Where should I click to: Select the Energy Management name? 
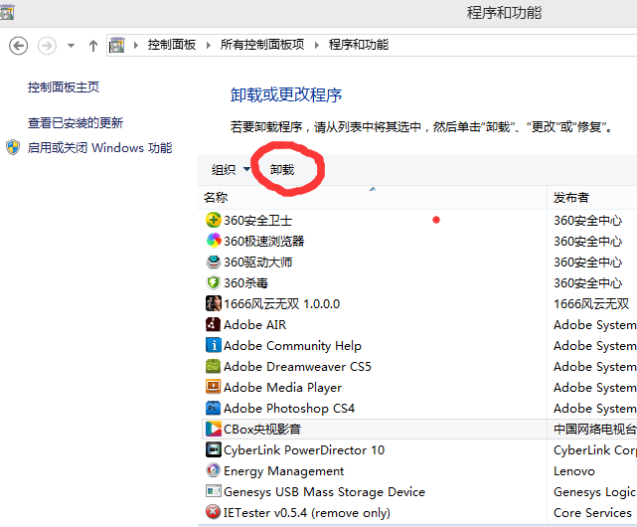click(283, 471)
